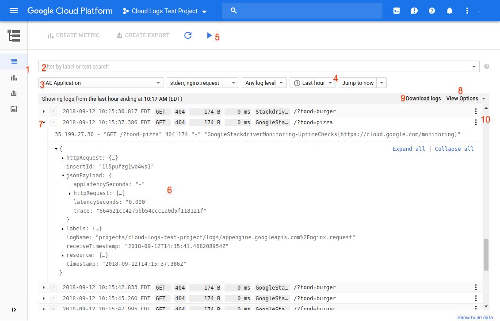Expand the httpRequest node inside jsonPayload
The width and height of the screenshot is (500, 321).
[70, 193]
